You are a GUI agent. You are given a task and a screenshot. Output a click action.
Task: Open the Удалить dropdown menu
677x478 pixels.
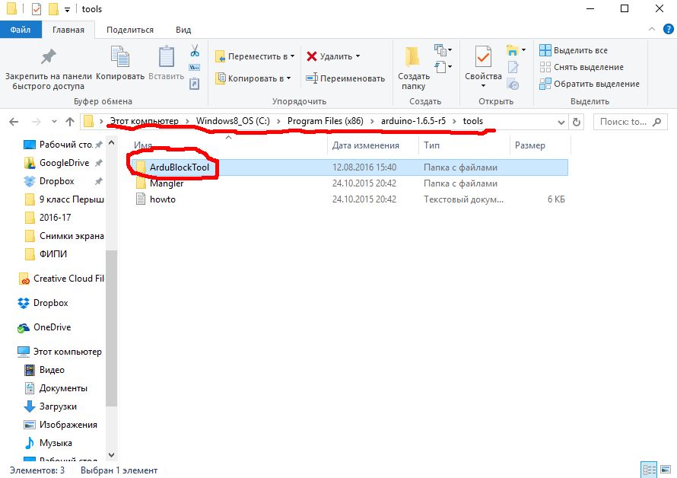[x=358, y=56]
